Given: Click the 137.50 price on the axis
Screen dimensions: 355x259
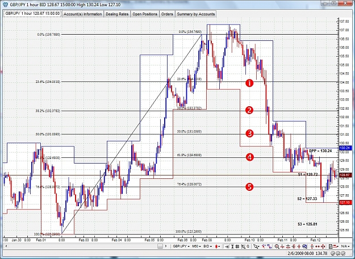Looking at the screenshot, I should coord(344,22).
